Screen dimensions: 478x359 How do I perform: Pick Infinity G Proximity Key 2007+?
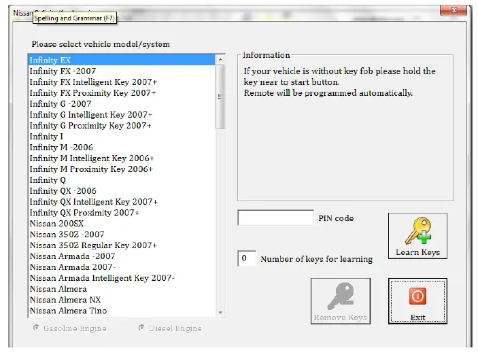point(122,126)
